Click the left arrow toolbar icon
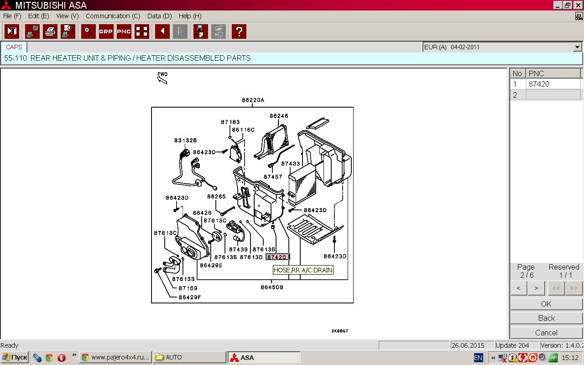Viewport: 584px width, 365px height. coord(162,31)
